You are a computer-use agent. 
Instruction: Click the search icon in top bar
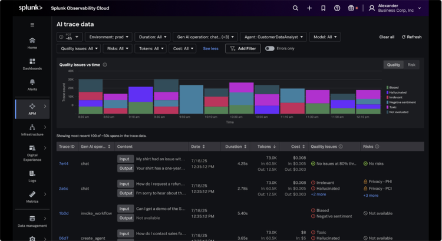point(296,8)
